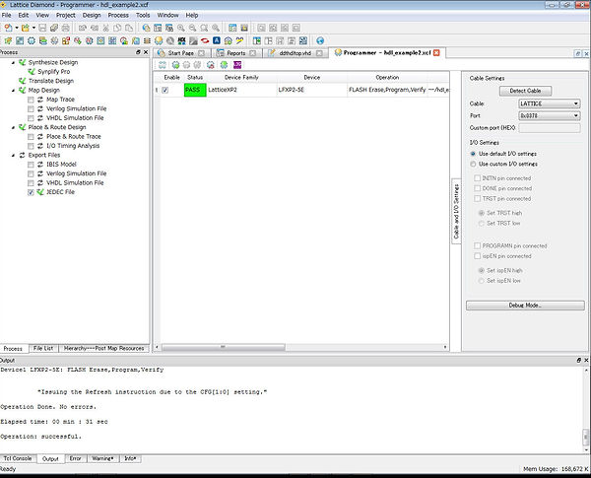Click the purple LOG icon in Programmer toolbar
The width and height of the screenshot is (591, 478).
pyautogui.click(x=237, y=65)
